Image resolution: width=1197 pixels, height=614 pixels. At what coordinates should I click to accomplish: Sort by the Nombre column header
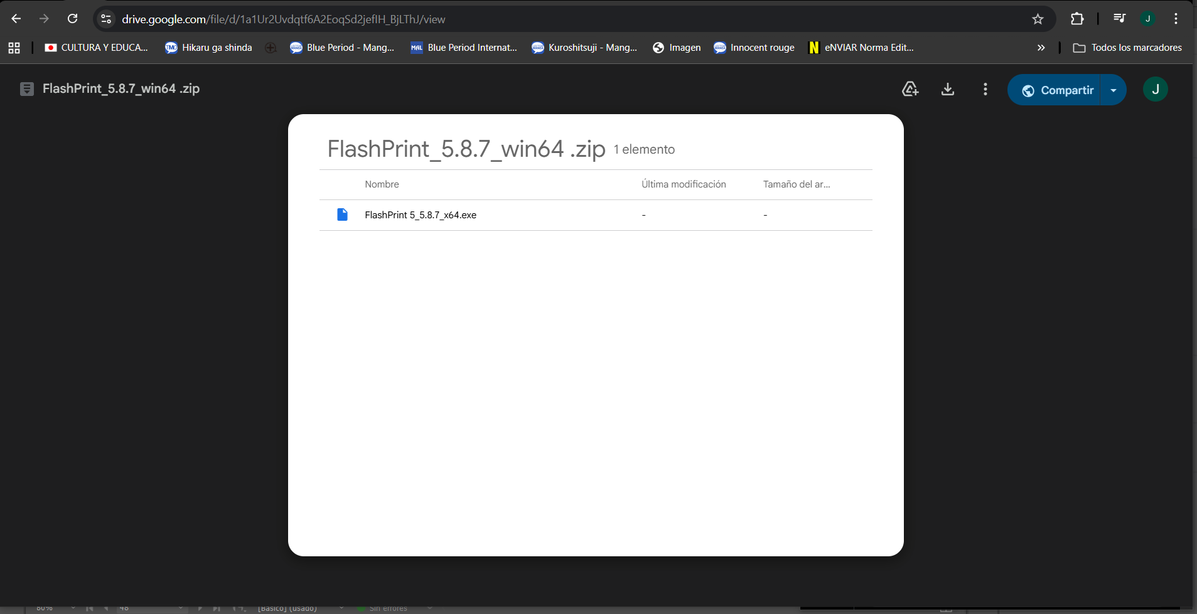[x=382, y=184]
